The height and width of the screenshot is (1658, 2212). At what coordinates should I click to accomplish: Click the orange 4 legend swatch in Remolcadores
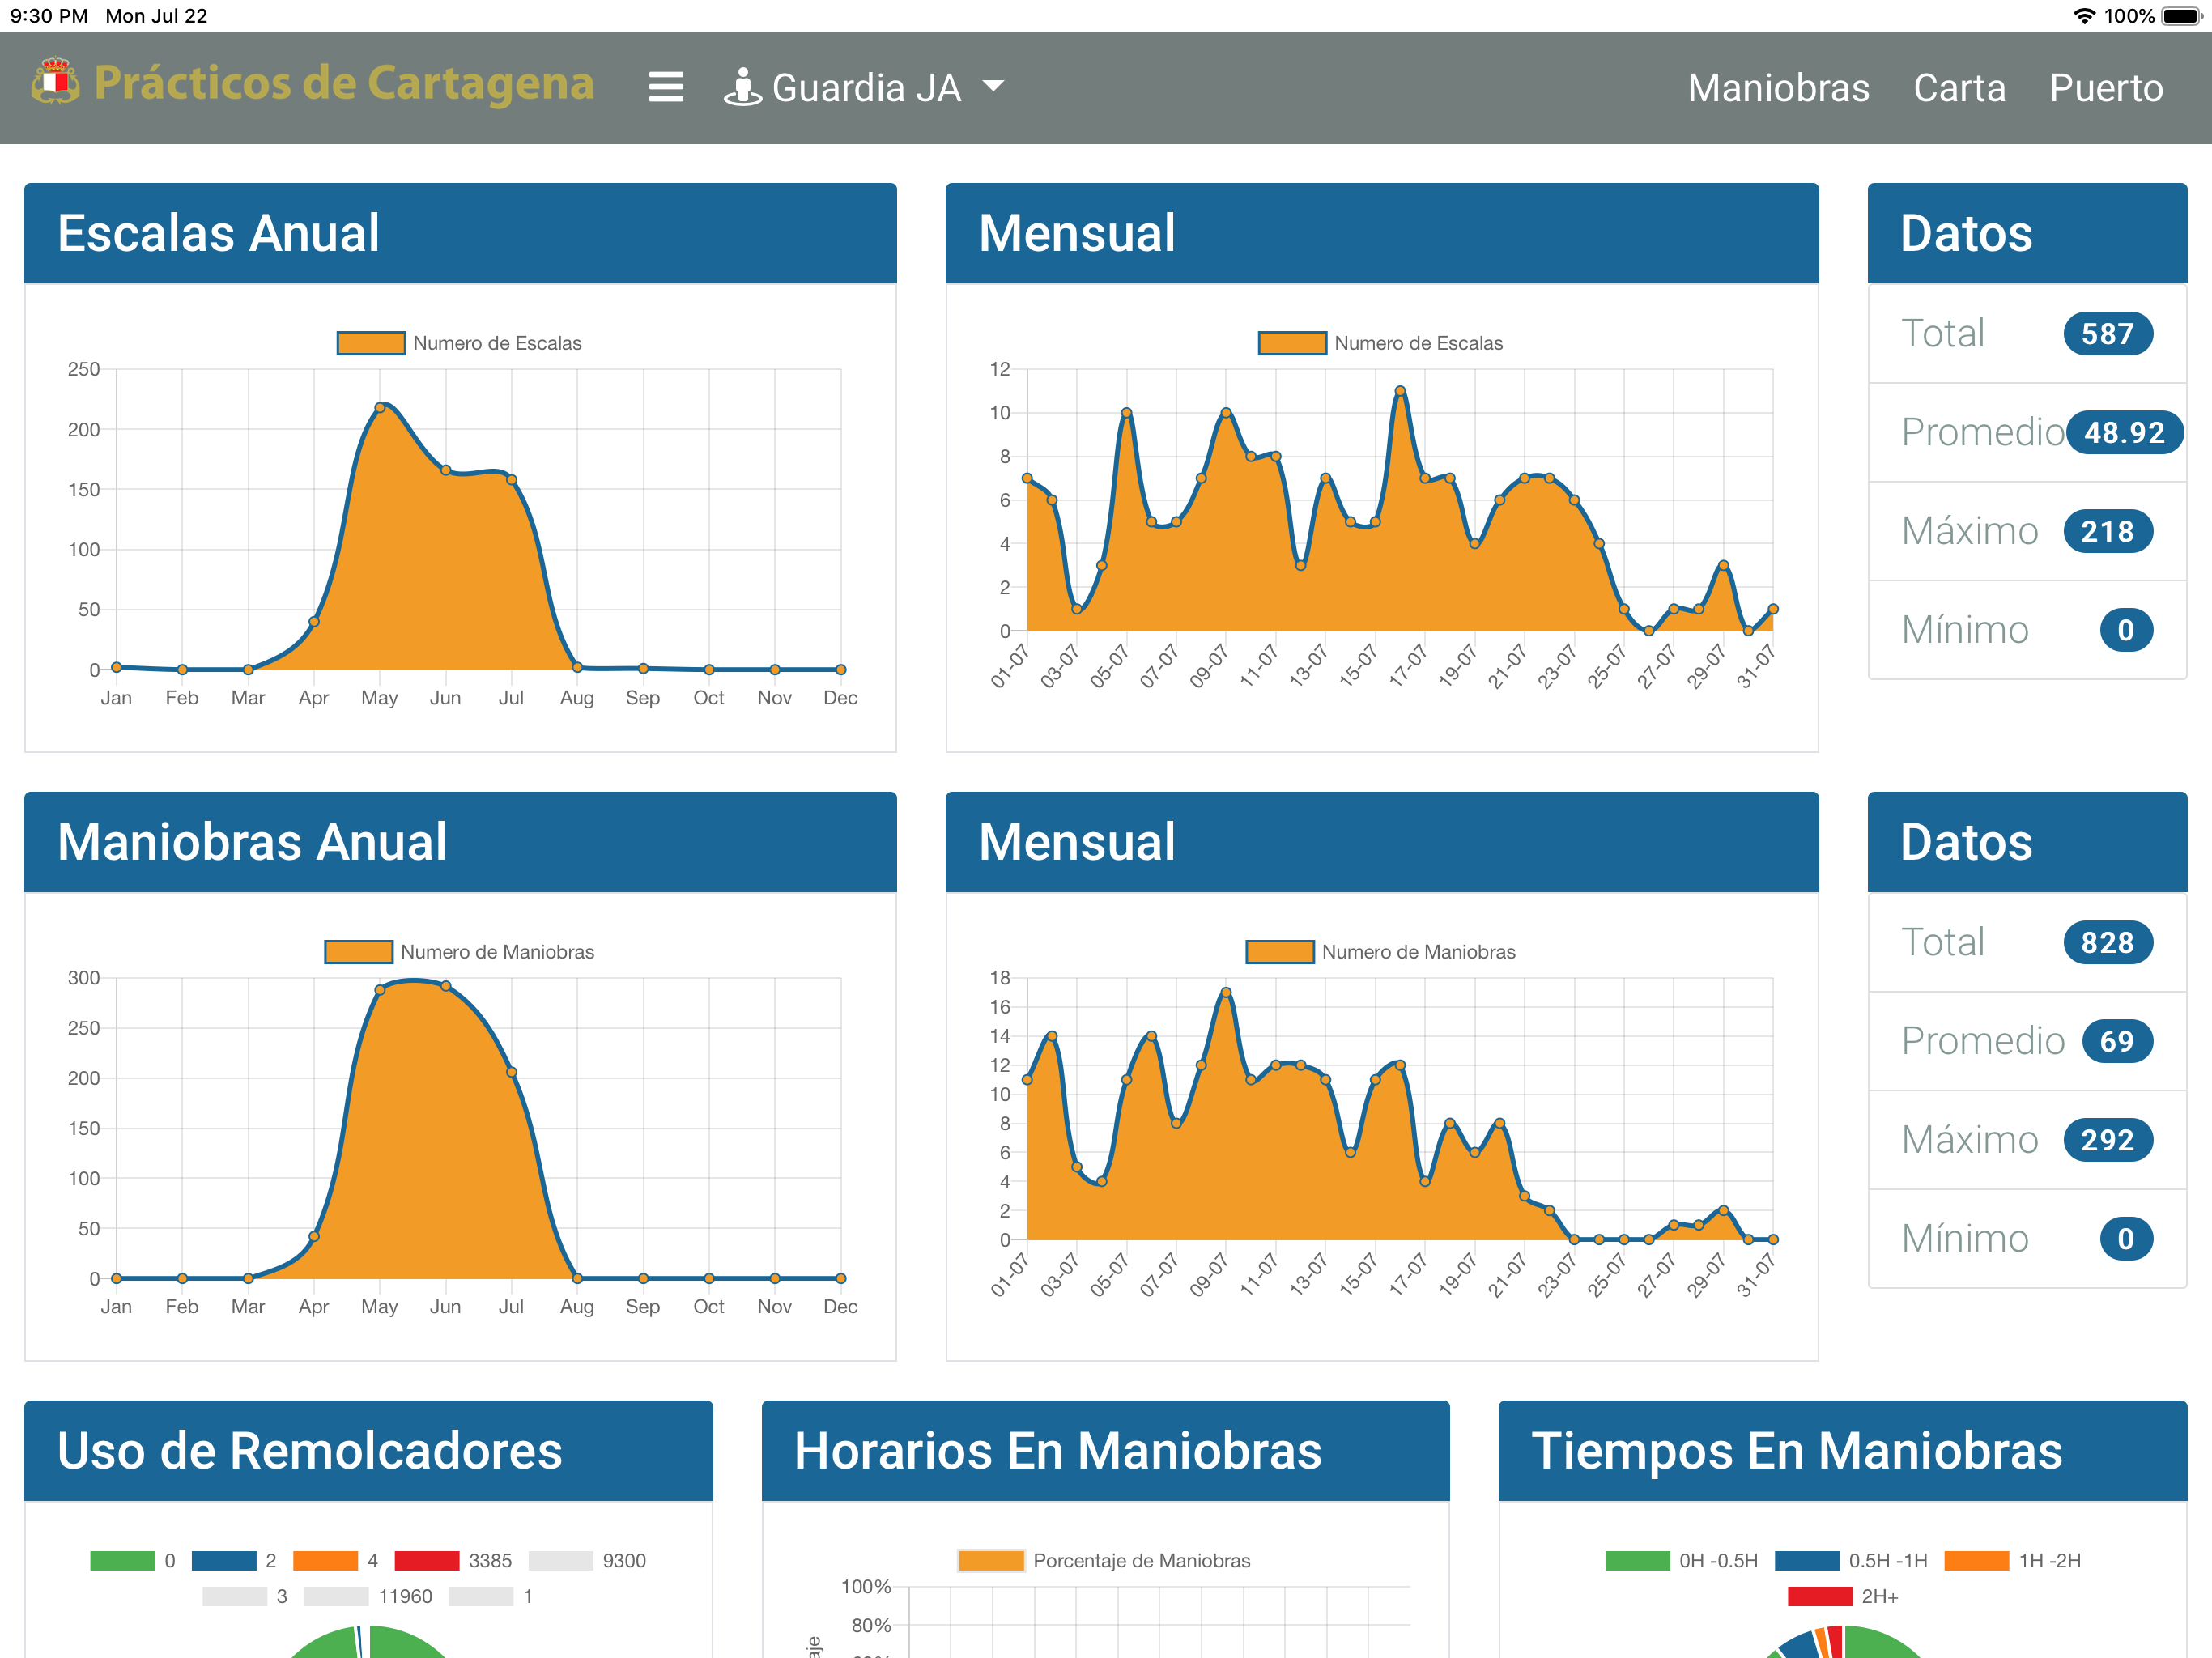(x=325, y=1561)
